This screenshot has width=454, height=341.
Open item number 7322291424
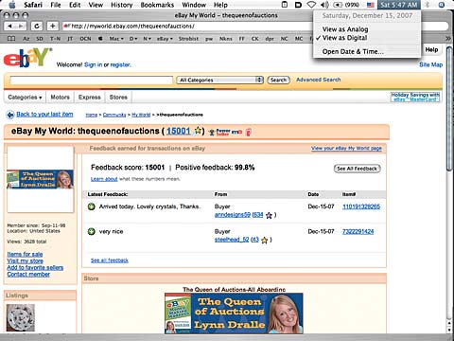click(x=358, y=232)
